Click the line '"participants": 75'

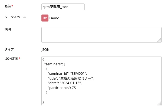tap(62, 88)
